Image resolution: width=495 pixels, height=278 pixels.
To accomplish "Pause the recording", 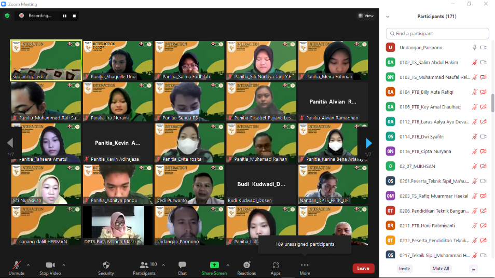I will click(65, 16).
